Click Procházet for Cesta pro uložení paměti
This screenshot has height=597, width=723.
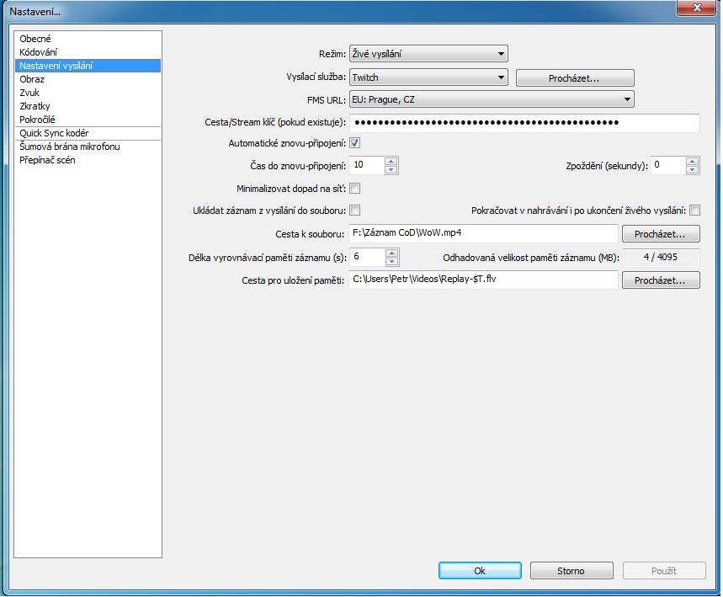661,280
